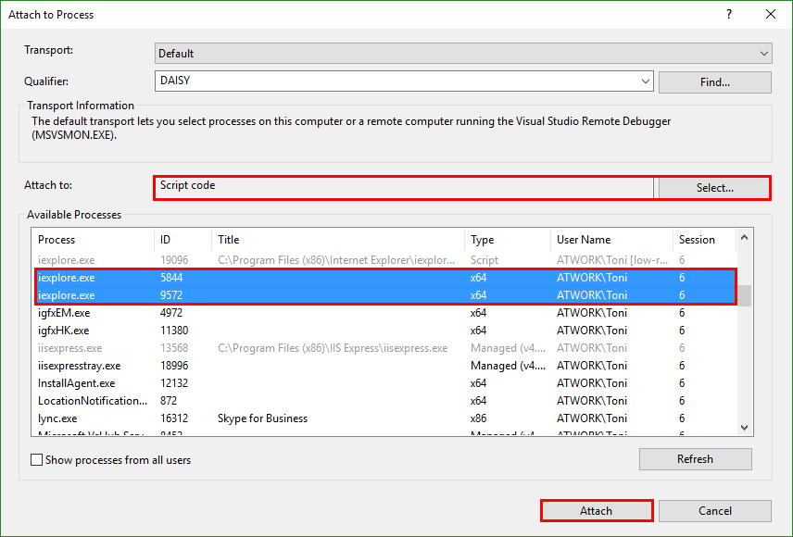Click the Select... button for code type

[713, 188]
